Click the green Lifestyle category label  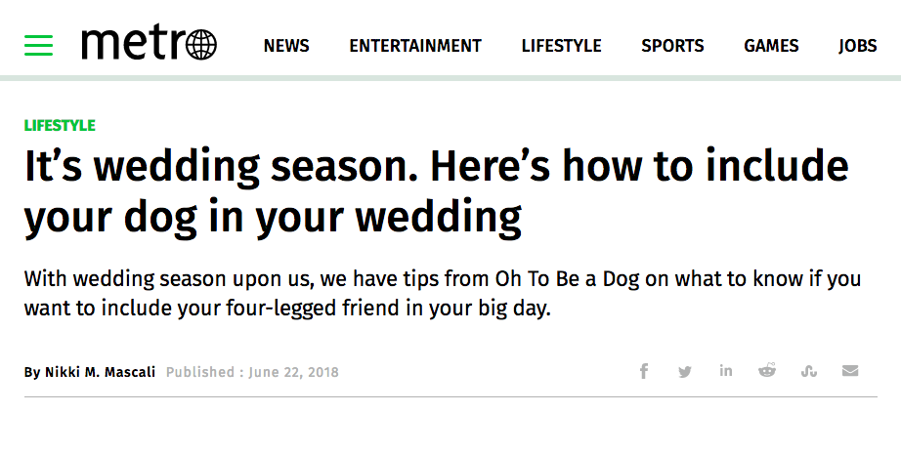60,125
